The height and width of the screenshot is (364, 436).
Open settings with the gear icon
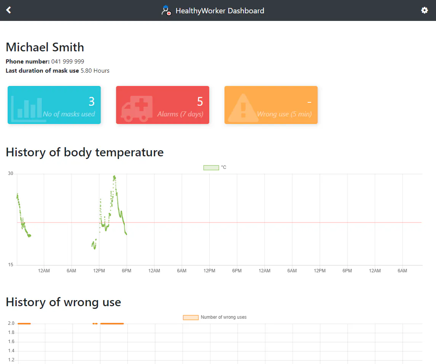point(424,10)
